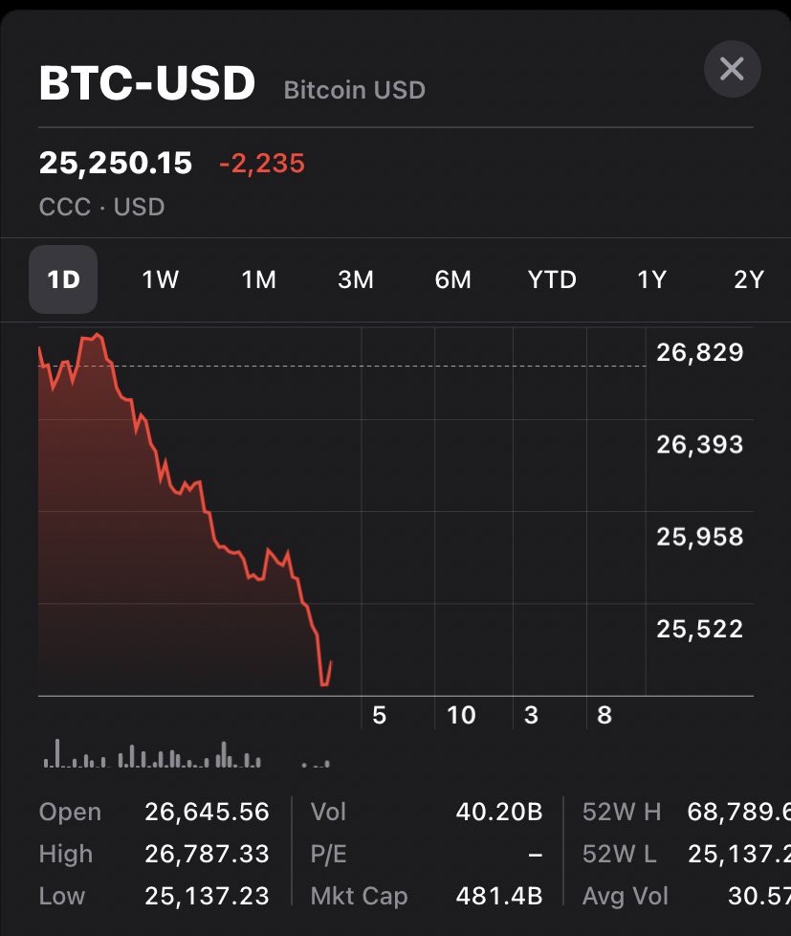The image size is (791, 936).
Task: Select the YTD range tab
Action: [x=552, y=279]
